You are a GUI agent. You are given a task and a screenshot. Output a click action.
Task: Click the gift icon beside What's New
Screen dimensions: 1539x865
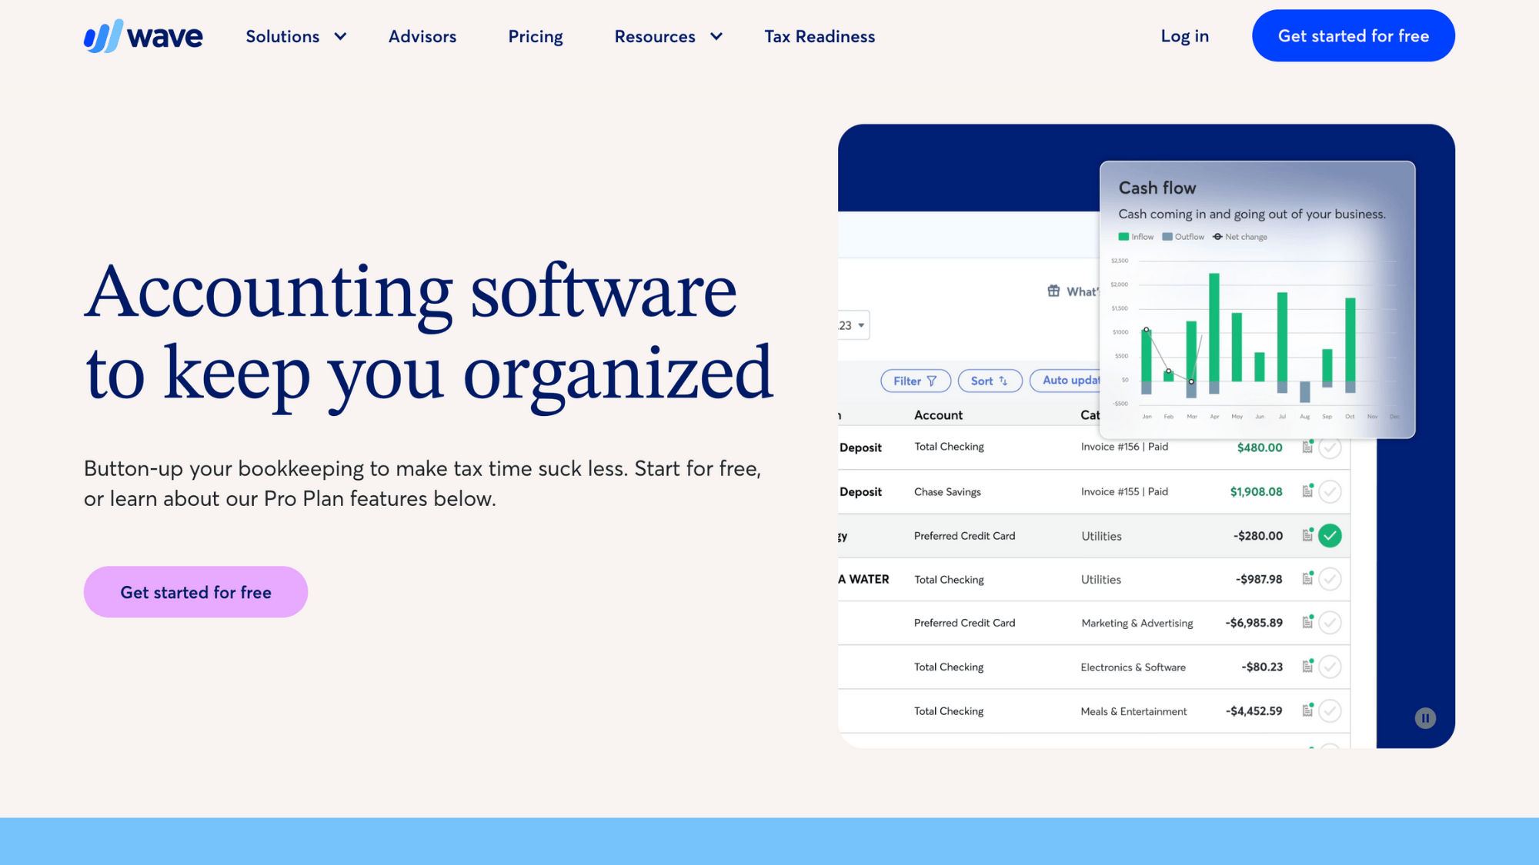pyautogui.click(x=1053, y=291)
